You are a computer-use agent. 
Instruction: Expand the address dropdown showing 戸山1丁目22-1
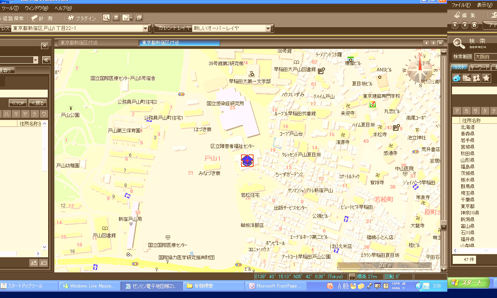pyautogui.click(x=146, y=28)
